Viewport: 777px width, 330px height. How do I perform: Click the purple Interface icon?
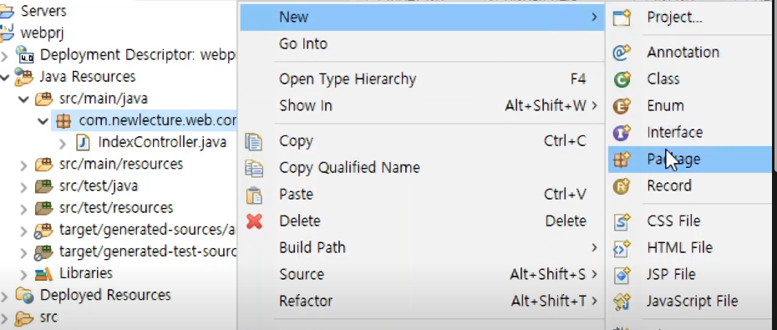(x=622, y=132)
